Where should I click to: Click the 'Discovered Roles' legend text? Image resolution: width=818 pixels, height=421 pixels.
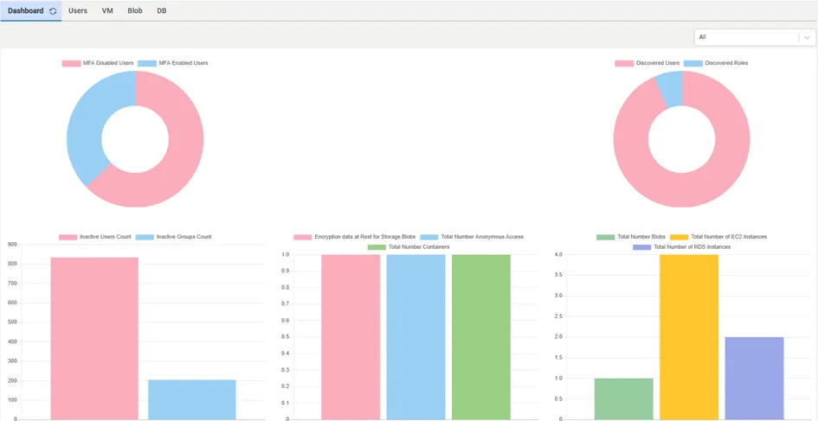(727, 63)
